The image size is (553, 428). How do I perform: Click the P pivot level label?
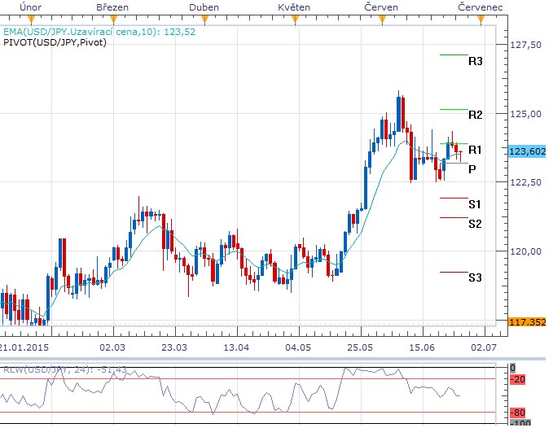pyautogui.click(x=472, y=169)
